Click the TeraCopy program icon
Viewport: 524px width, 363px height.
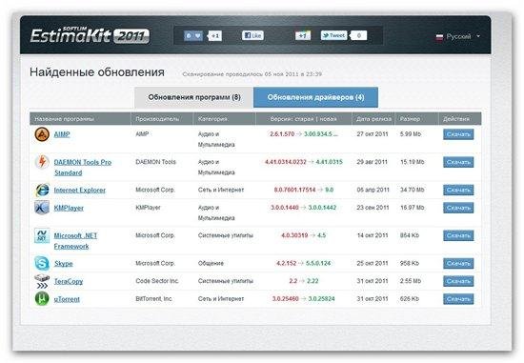point(42,281)
